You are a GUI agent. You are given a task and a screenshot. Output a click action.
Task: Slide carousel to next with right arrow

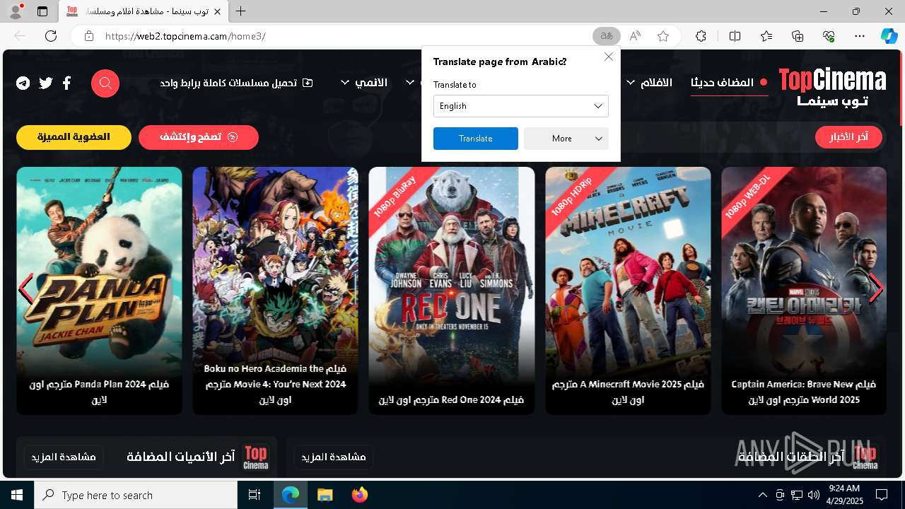click(876, 288)
